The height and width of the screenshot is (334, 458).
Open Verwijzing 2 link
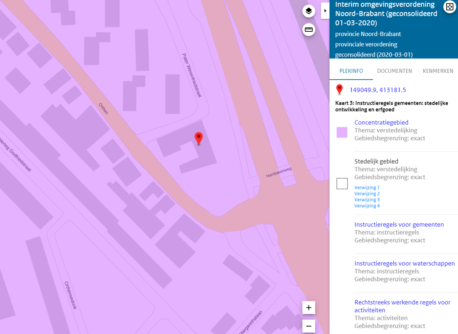[367, 194]
